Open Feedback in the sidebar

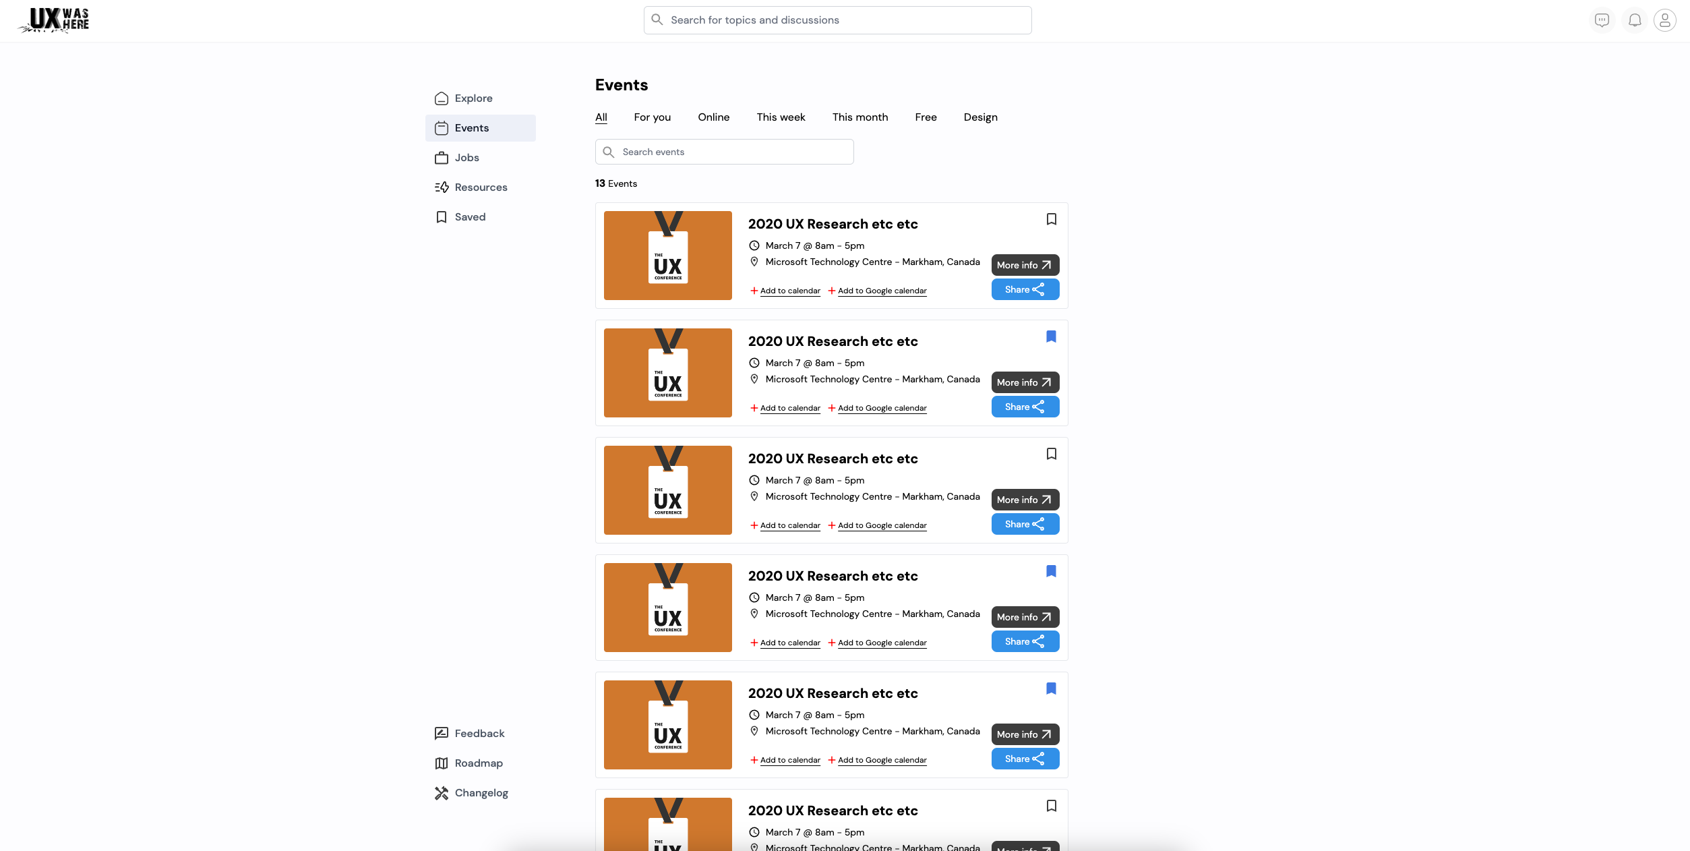(481, 734)
